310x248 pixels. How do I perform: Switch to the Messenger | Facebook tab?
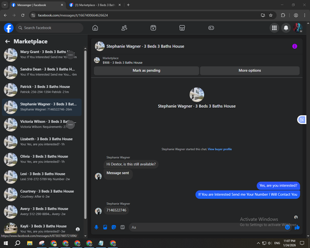[x=37, y=5]
